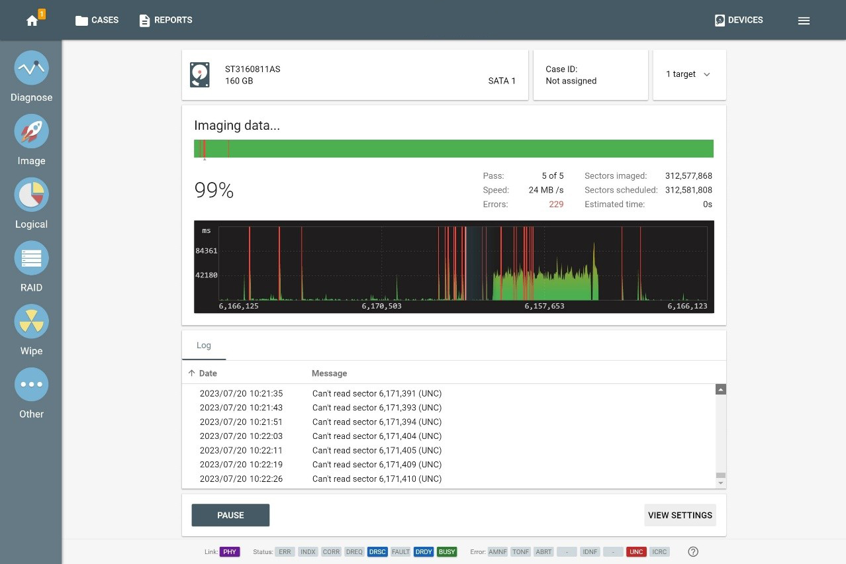
Task: Click the log scrollbar down arrow
Action: [x=721, y=483]
